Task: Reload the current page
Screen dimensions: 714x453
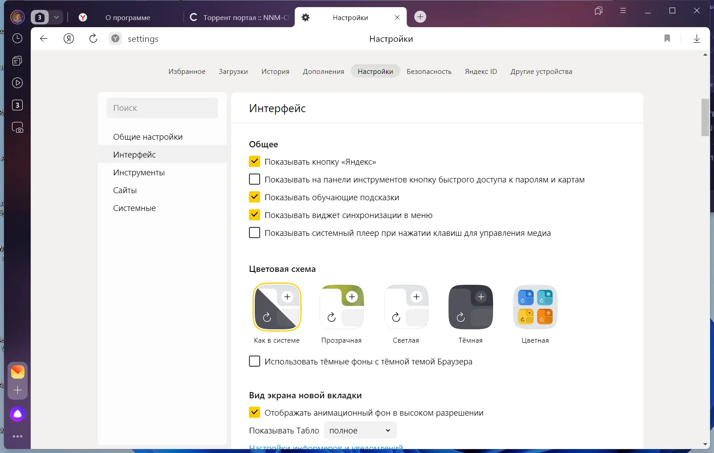Action: tap(93, 39)
